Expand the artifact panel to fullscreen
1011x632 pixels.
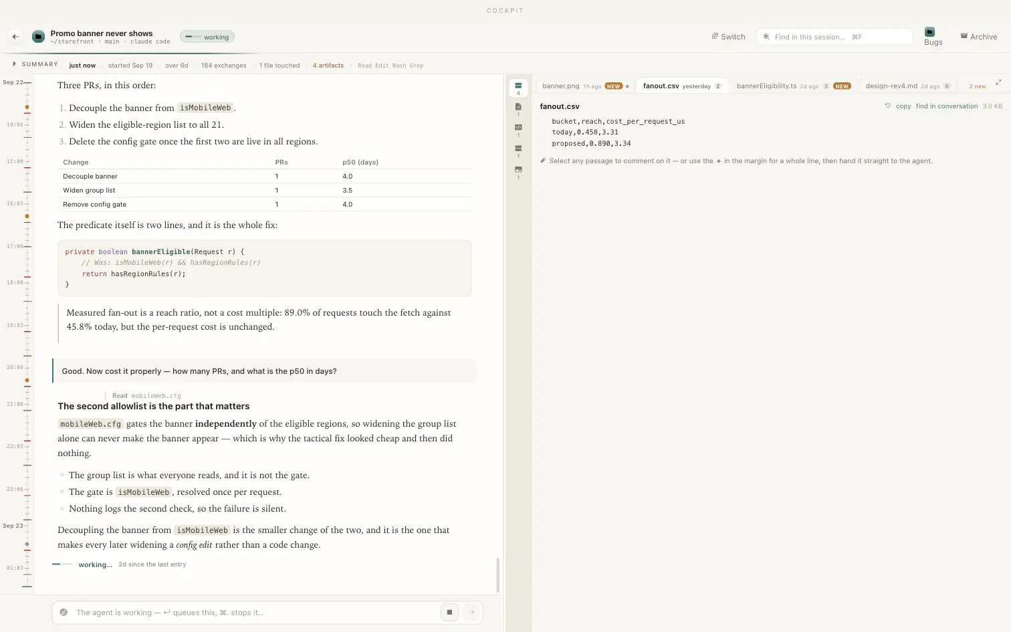(x=998, y=82)
